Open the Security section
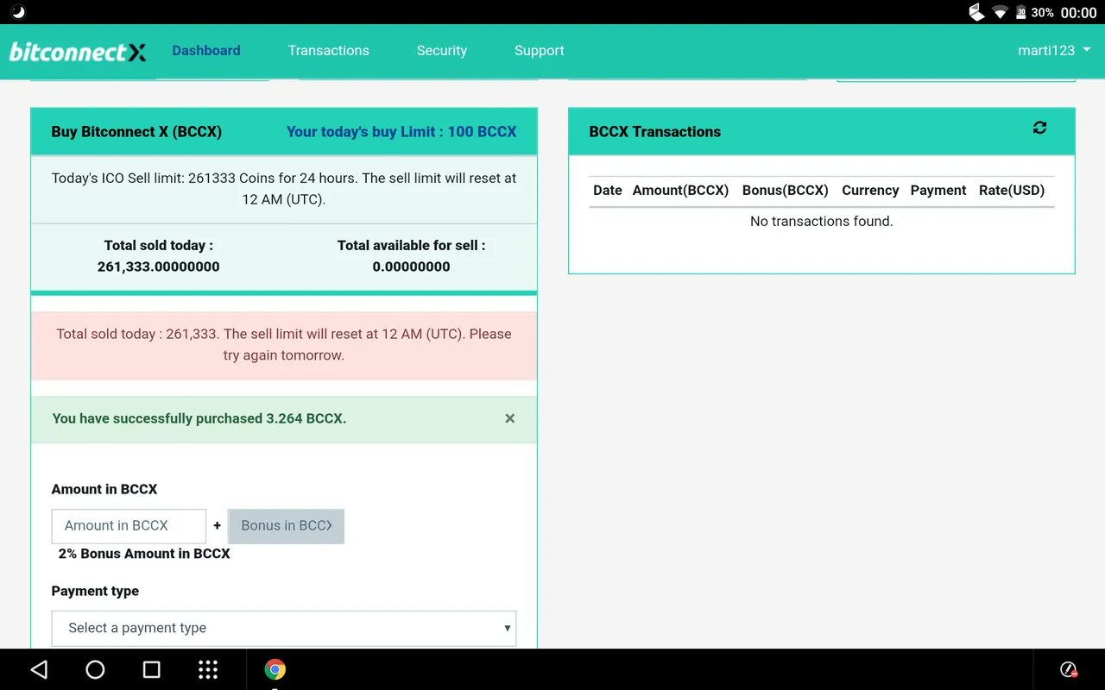 tap(441, 51)
